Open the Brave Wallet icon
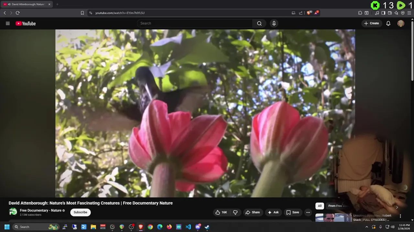Viewport: 414px width, 232px height. 390,13
